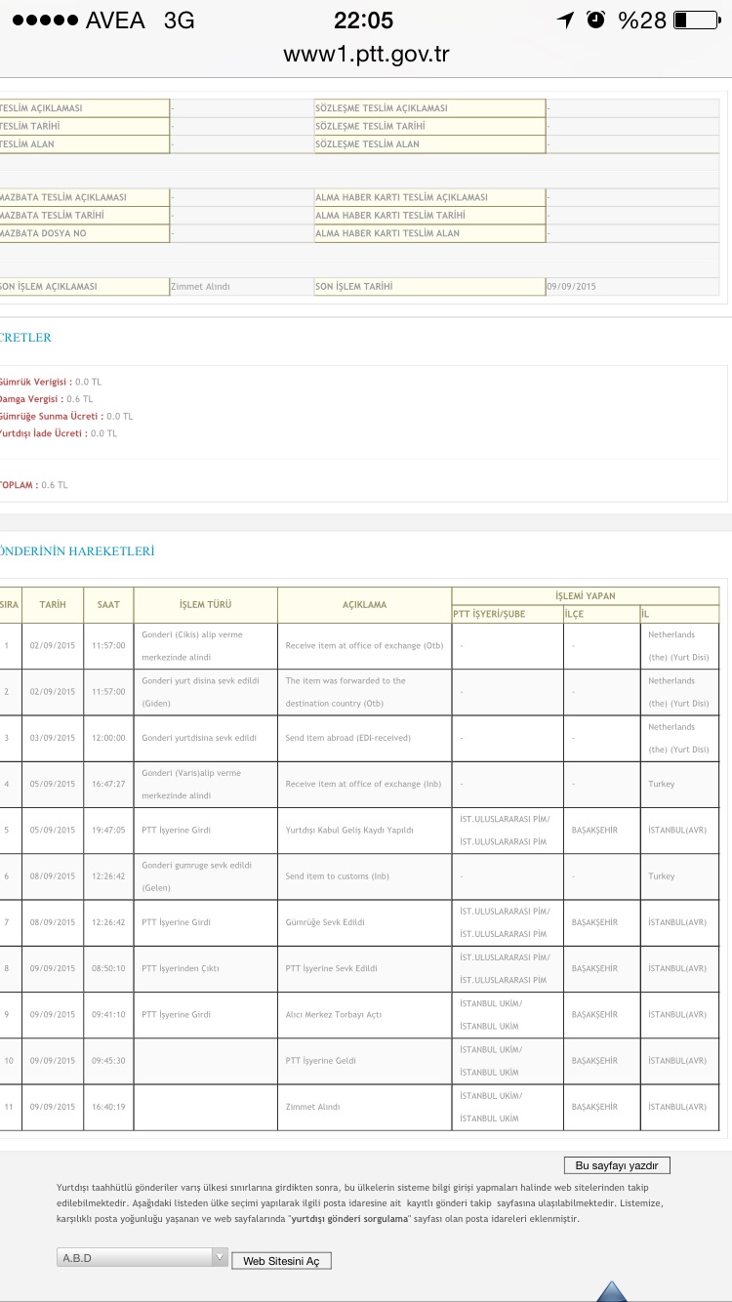Click the AÇIKLAMA column header
Screen dimensions: 732x1302
pyautogui.click(x=364, y=604)
